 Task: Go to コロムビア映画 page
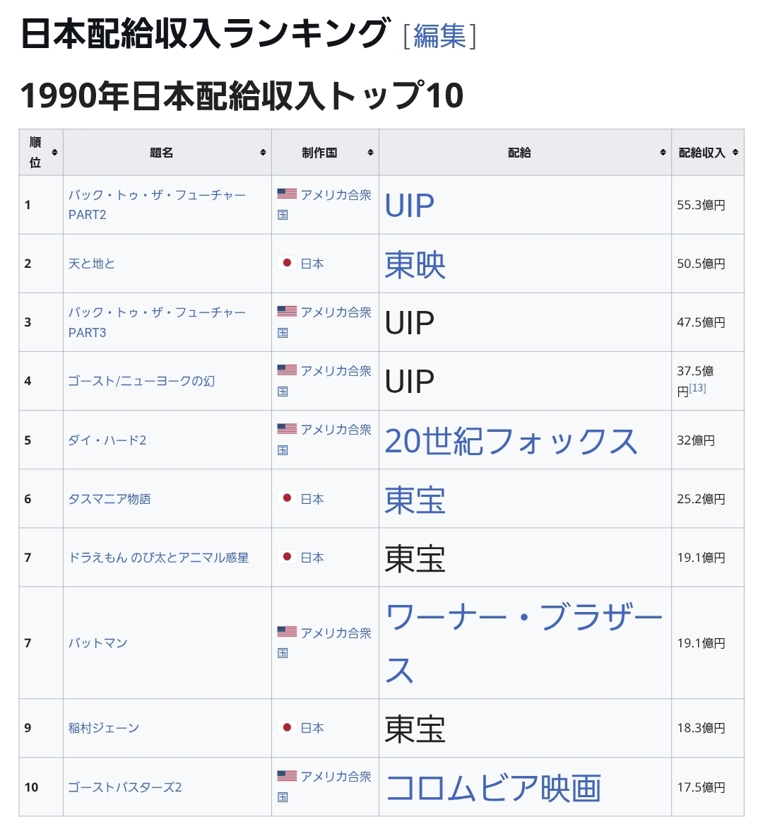click(493, 788)
